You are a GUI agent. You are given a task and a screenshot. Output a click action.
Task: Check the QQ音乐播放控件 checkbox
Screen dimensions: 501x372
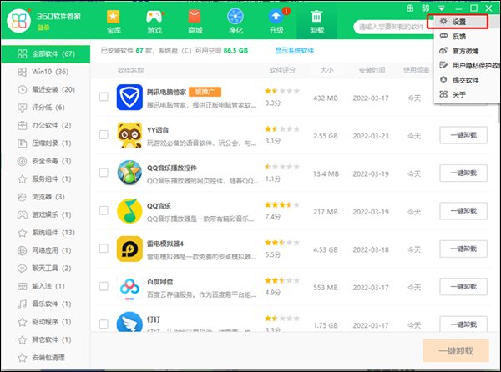pos(104,173)
